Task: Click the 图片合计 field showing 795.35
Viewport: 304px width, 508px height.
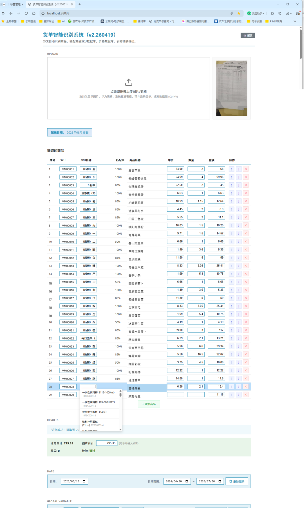Action: click(x=107, y=443)
